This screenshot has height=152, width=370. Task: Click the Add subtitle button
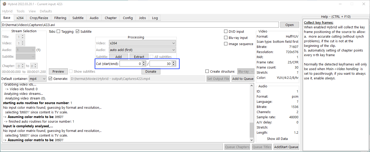coord(119,57)
